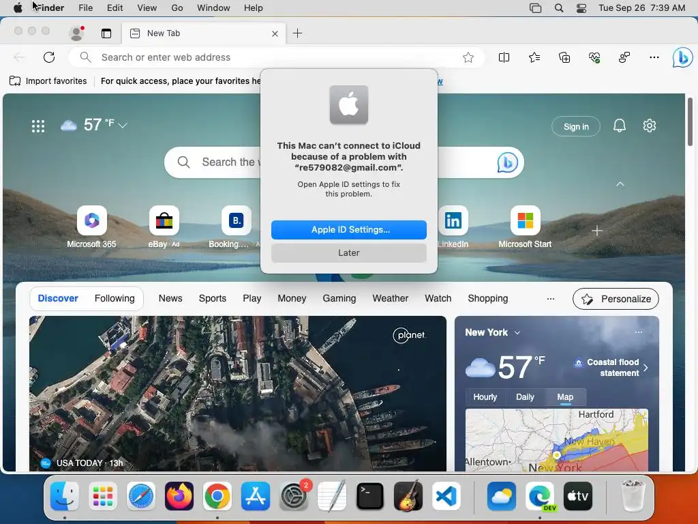Refresh the page with reload icon
This screenshot has width=698, height=524.
tap(49, 57)
